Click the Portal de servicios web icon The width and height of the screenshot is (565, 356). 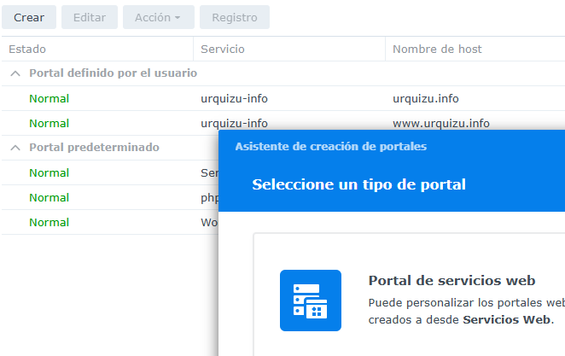311,301
